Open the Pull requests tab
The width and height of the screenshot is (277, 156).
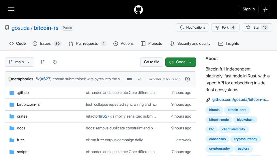coord(87,44)
